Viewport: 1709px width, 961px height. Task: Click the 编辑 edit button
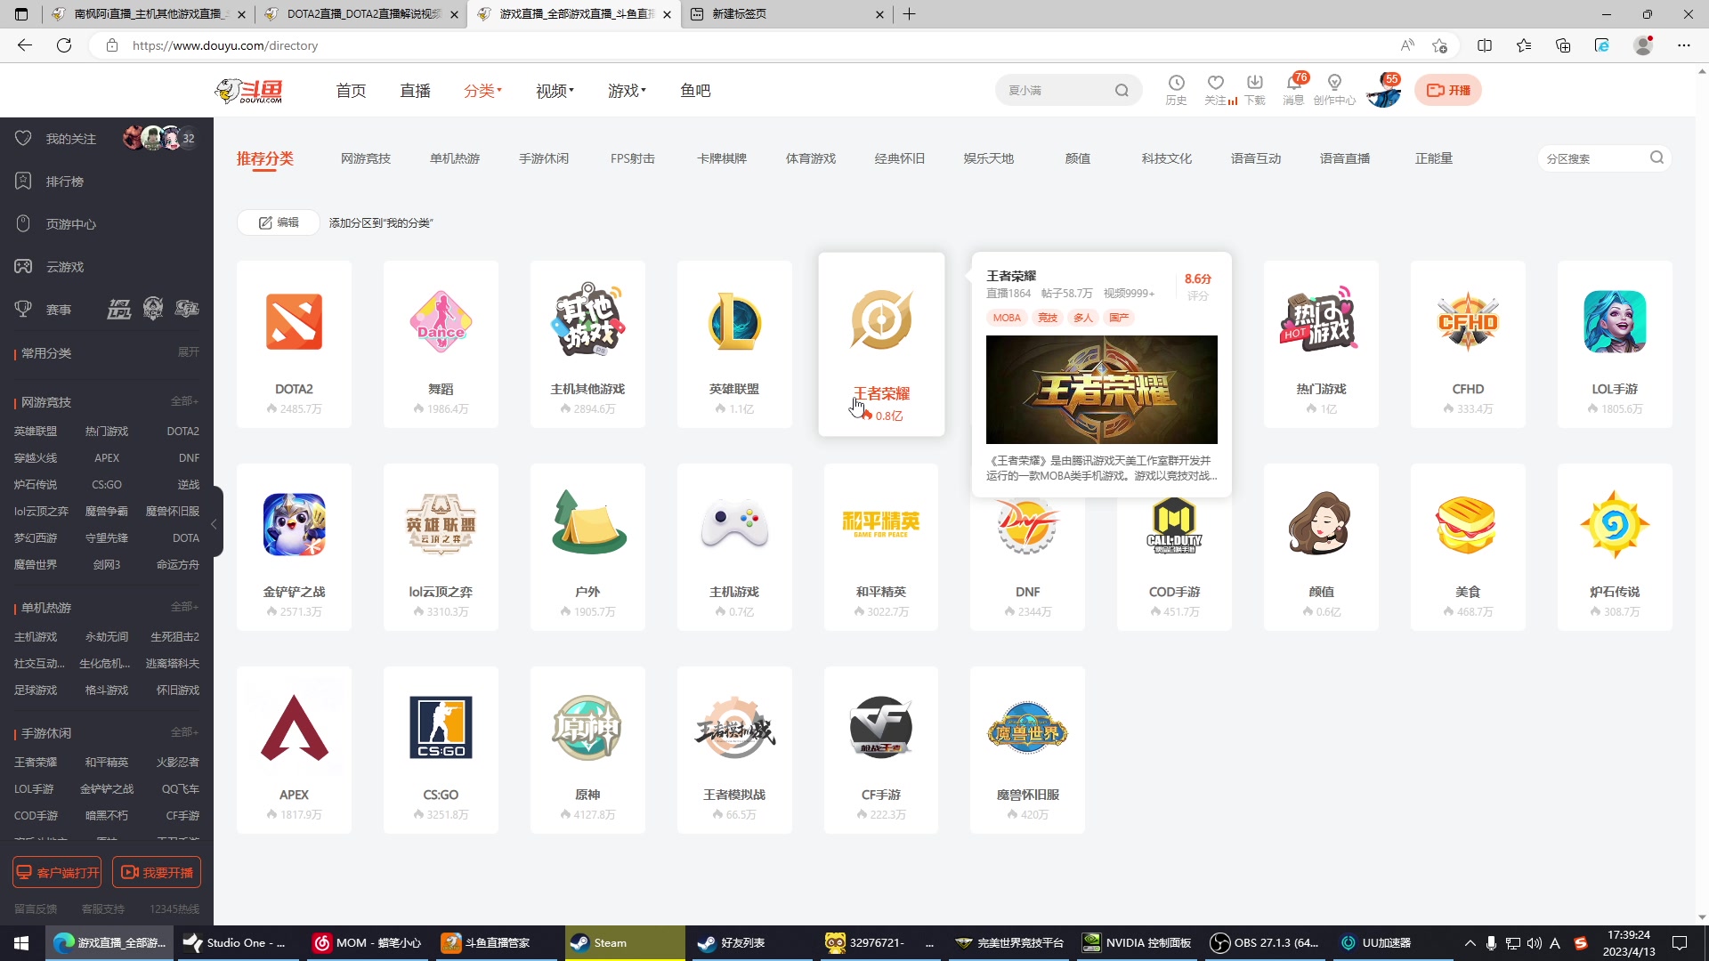pyautogui.click(x=279, y=222)
